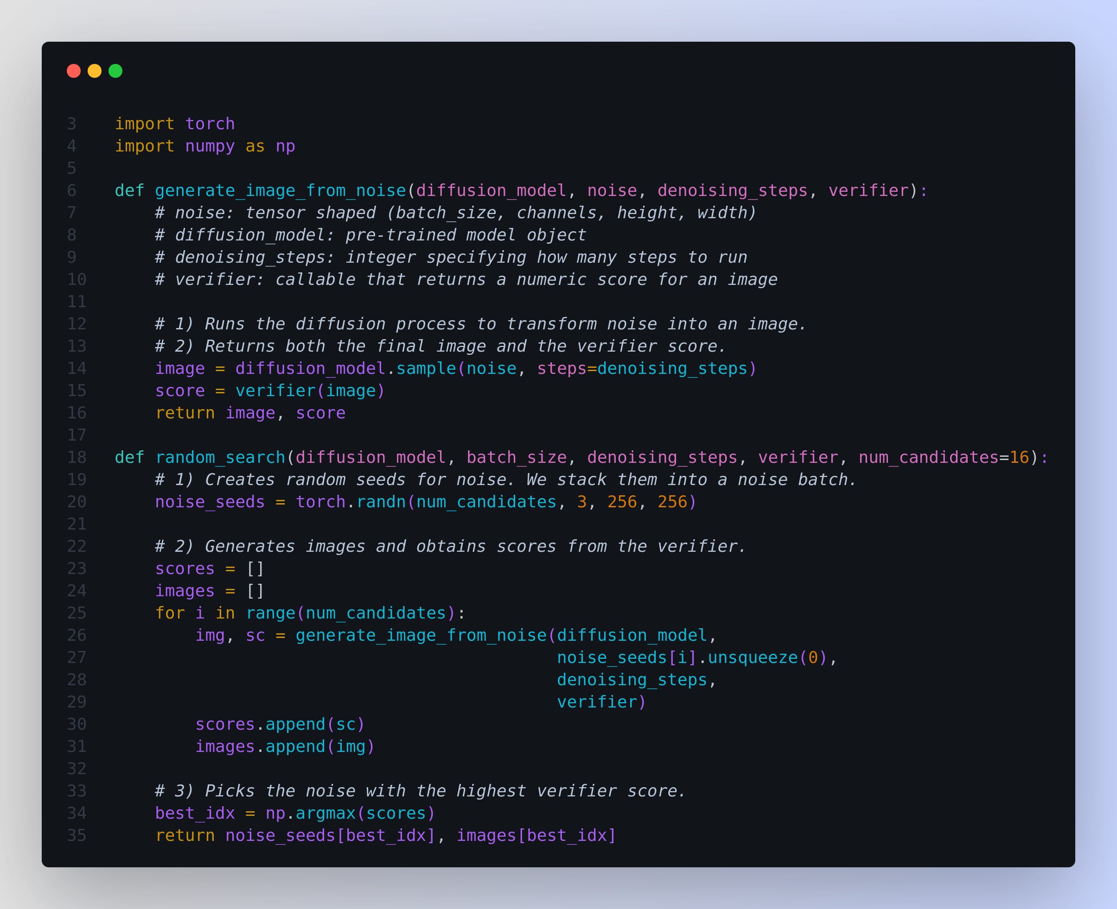Viewport: 1117px width, 909px height.
Task: Click the random_search function name
Action: click(220, 458)
